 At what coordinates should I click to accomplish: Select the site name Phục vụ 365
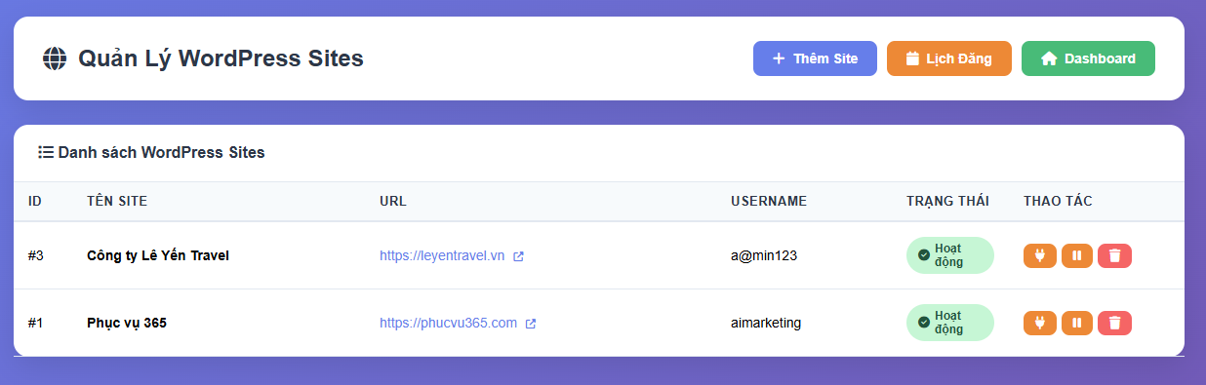127,323
